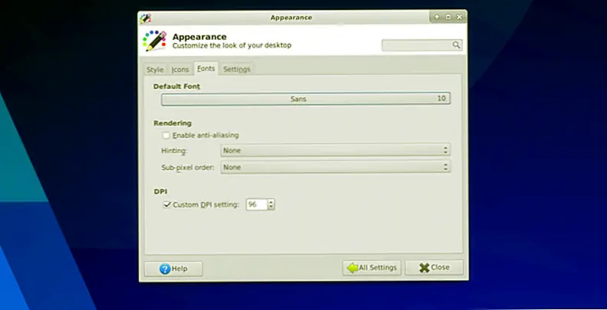Viewport: 607px width, 310px height.
Task: Click into the DPI value field
Action: pyautogui.click(x=255, y=204)
